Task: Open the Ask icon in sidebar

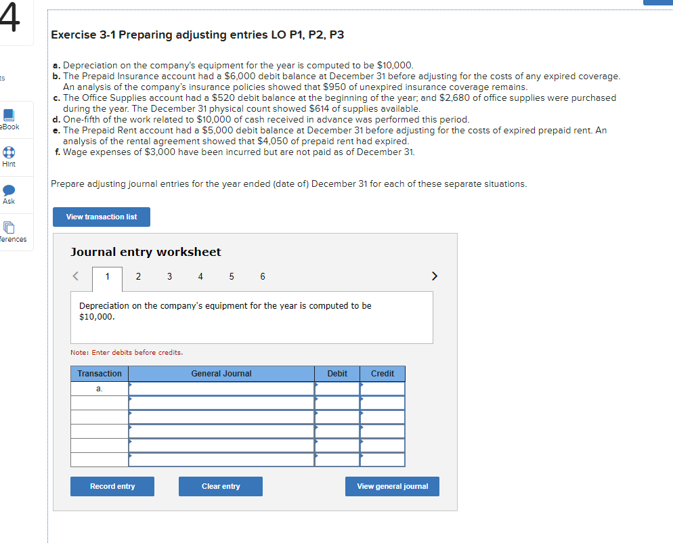Action: (8, 191)
